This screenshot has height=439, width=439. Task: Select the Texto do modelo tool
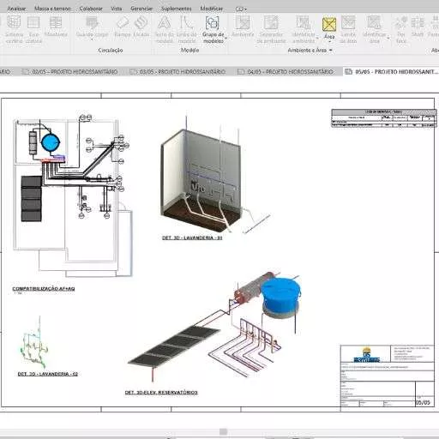pyautogui.click(x=164, y=29)
